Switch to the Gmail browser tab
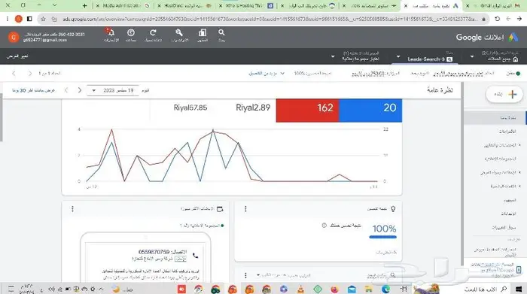527x294 pixels. pos(494,6)
